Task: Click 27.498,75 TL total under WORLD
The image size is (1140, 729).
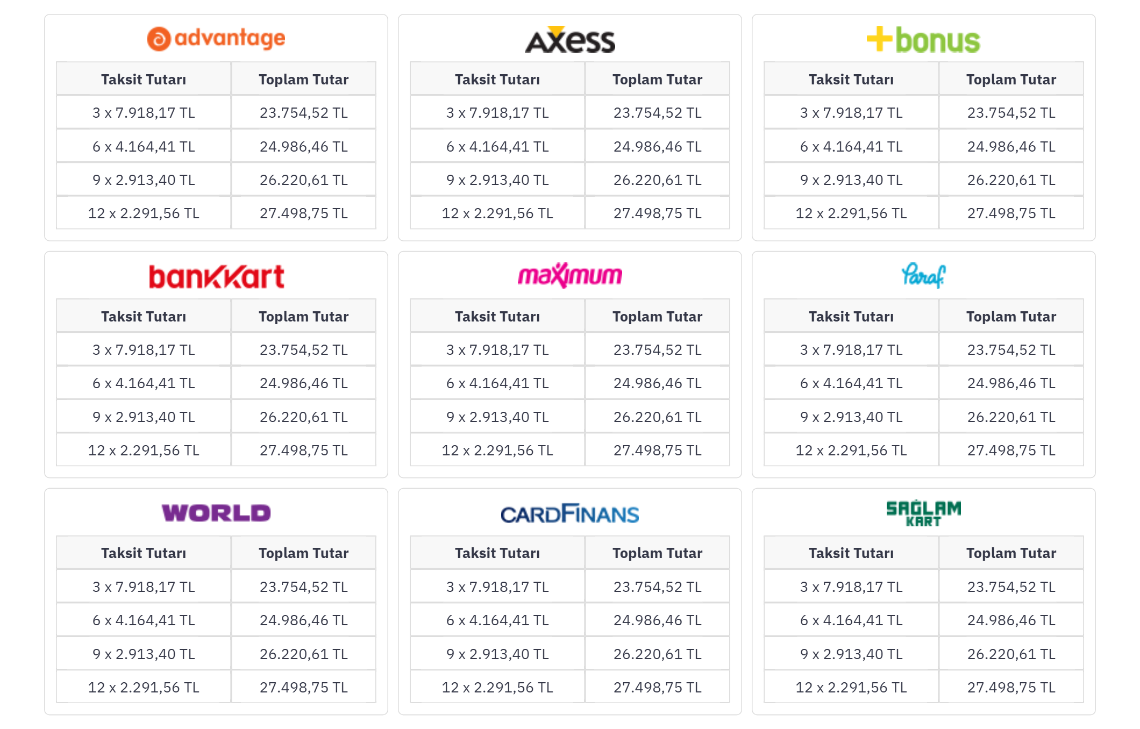Action: pos(303,688)
